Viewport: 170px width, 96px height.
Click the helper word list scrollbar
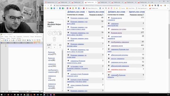point(62,64)
